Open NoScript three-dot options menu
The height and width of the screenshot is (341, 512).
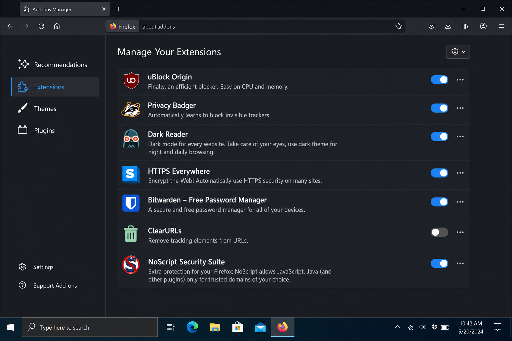(460, 264)
